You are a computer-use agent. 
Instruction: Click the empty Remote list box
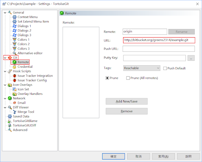tap(81, 72)
